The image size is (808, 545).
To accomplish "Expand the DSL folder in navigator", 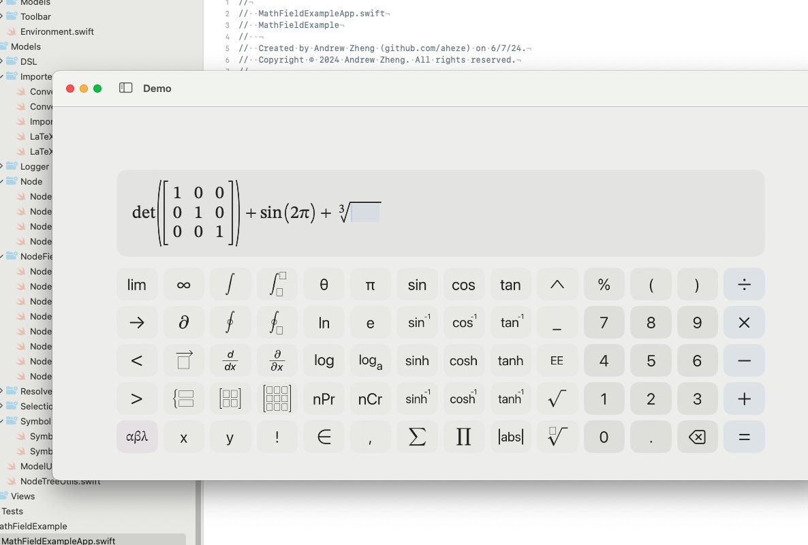I will (x=1, y=61).
